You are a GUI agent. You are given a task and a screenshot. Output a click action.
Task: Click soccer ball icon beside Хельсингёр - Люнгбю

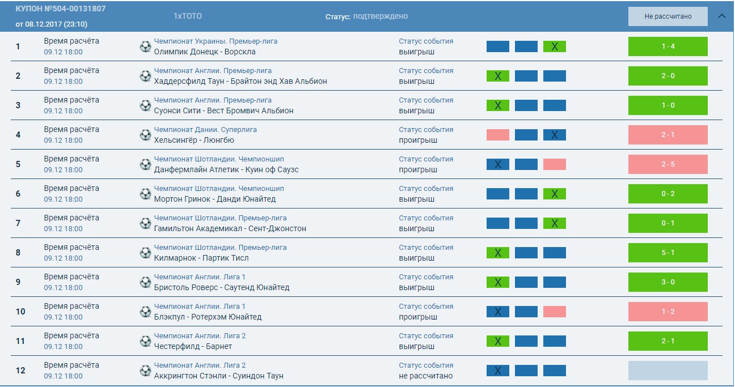pos(145,135)
